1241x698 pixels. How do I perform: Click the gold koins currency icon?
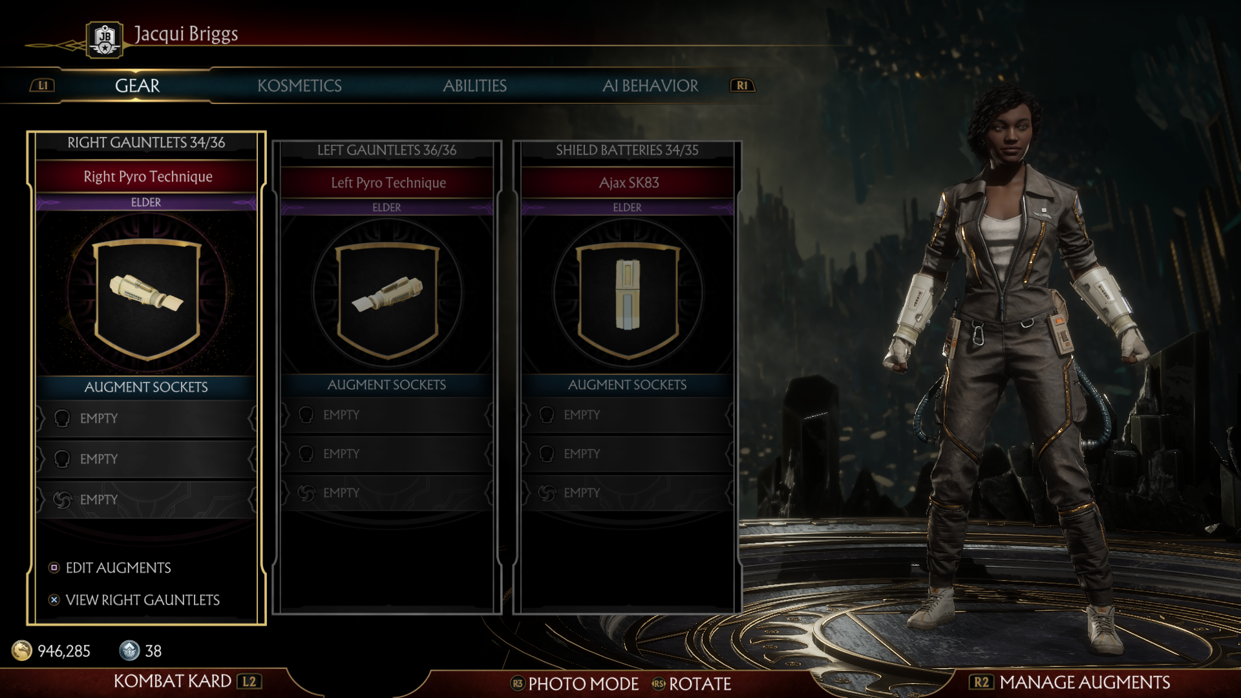(x=22, y=650)
